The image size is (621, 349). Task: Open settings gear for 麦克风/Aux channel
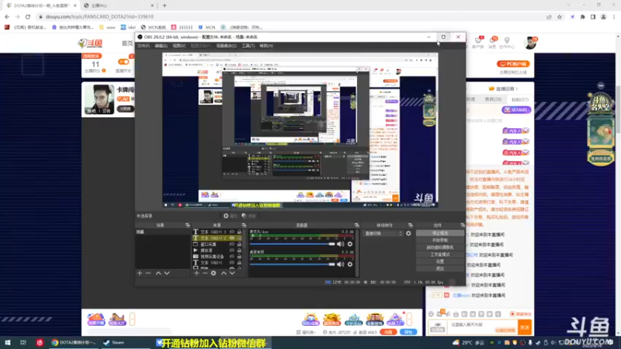[350, 244]
